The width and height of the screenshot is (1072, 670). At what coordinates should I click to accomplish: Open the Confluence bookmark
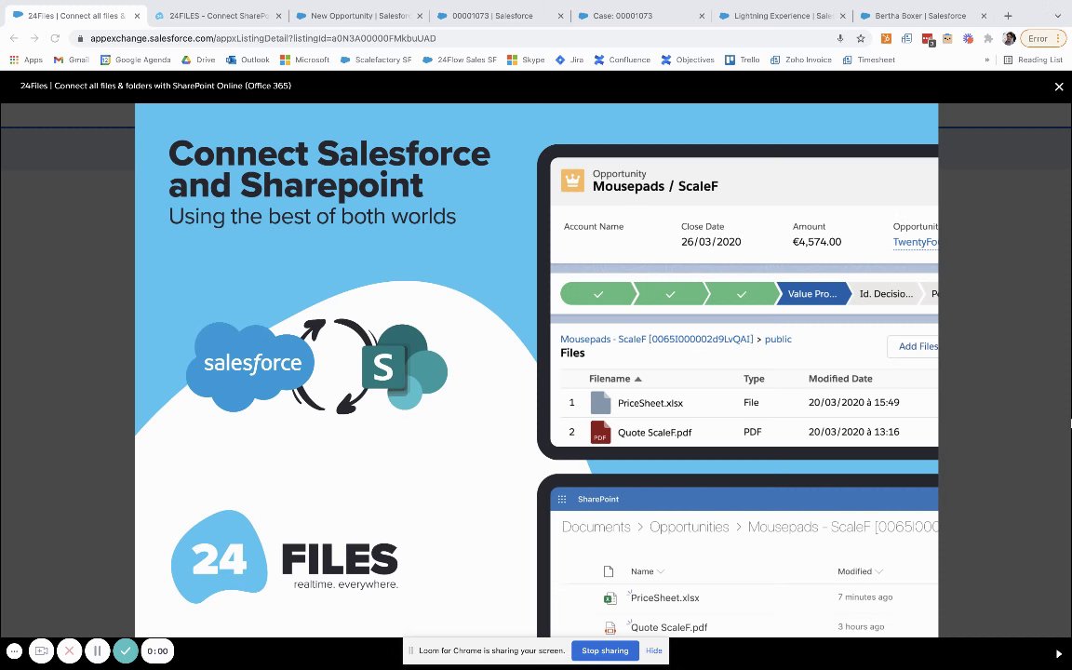click(623, 60)
